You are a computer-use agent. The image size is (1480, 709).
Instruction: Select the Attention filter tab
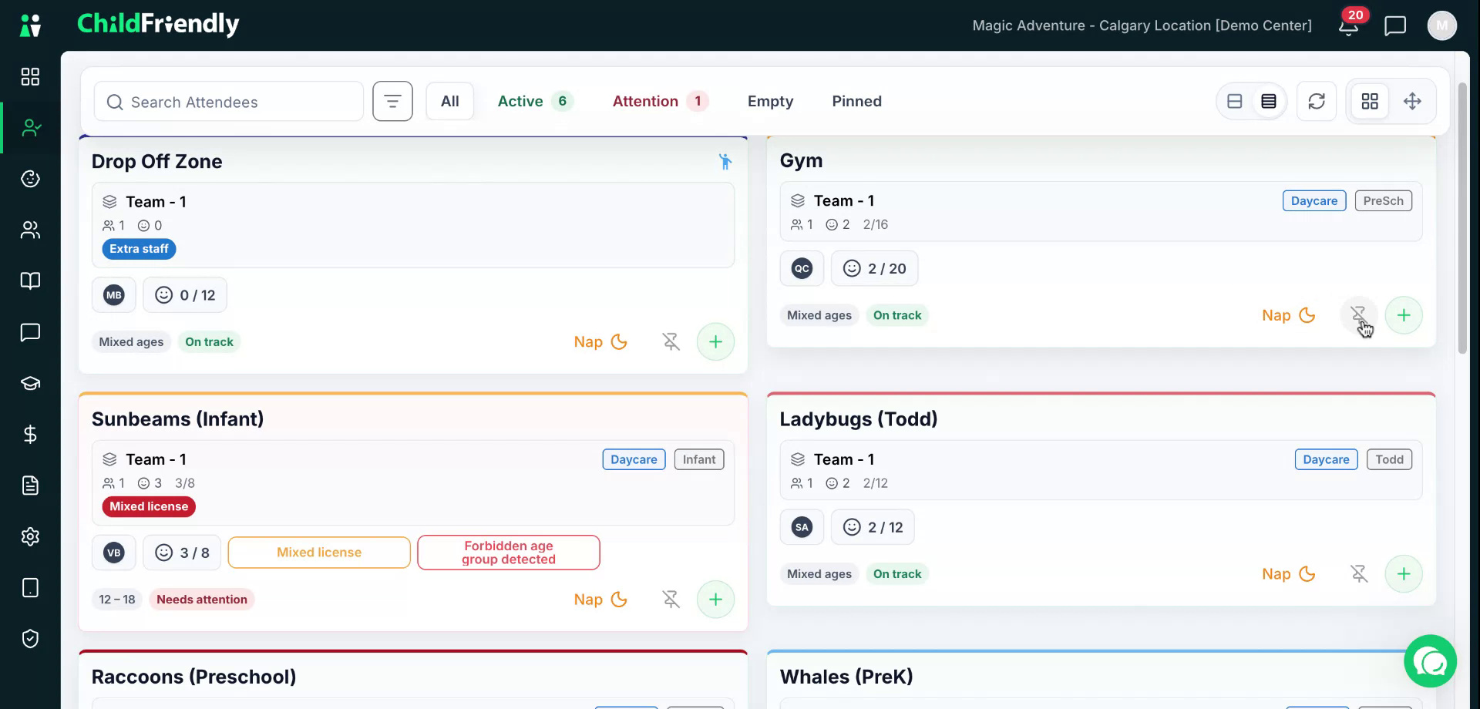(660, 101)
